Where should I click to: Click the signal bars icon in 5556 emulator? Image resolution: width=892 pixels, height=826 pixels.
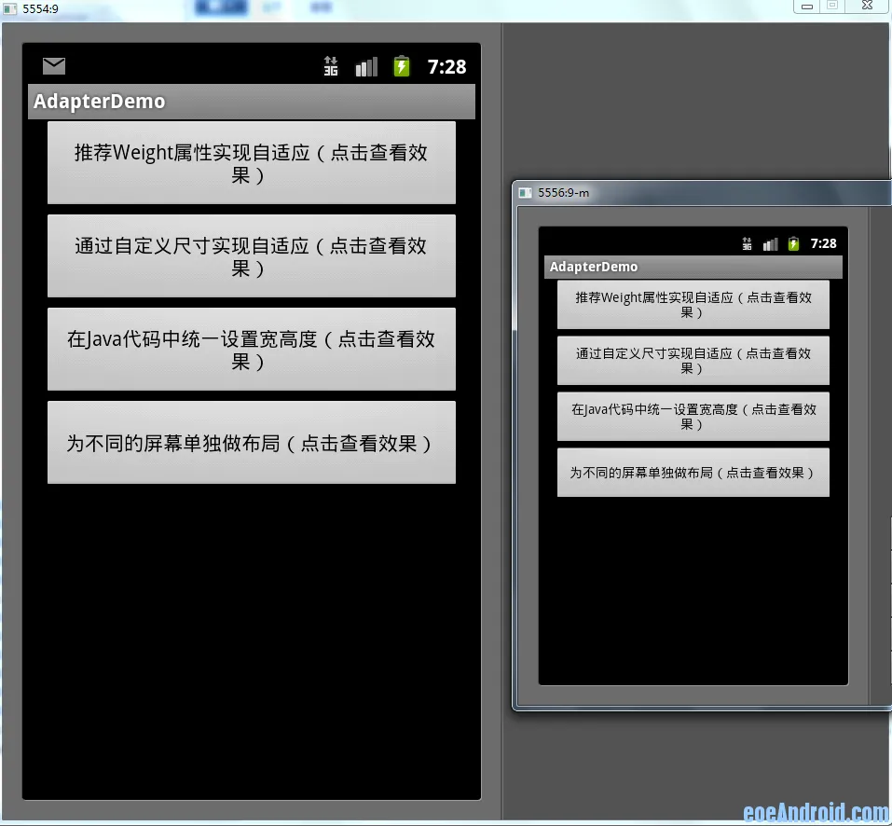[x=770, y=244]
